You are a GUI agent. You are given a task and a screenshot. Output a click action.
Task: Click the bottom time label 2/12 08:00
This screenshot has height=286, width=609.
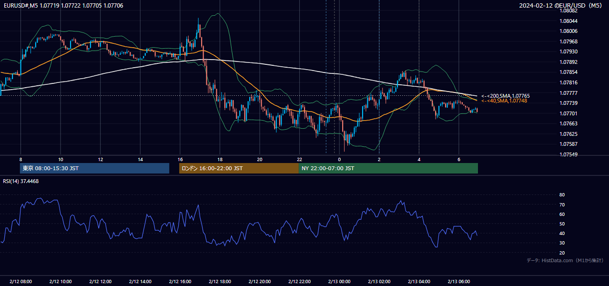click(20, 282)
